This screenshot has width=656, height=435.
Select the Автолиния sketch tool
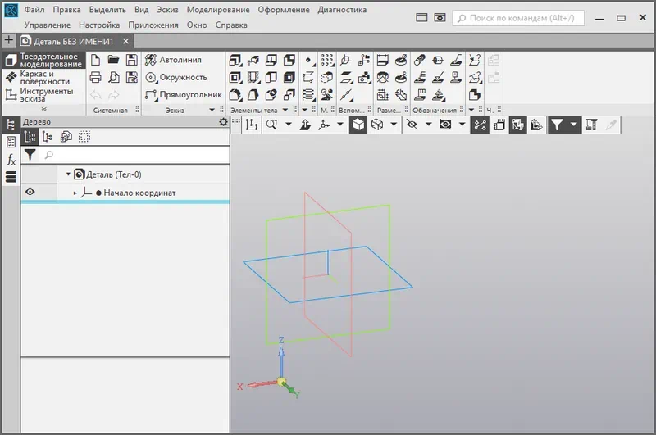(173, 60)
